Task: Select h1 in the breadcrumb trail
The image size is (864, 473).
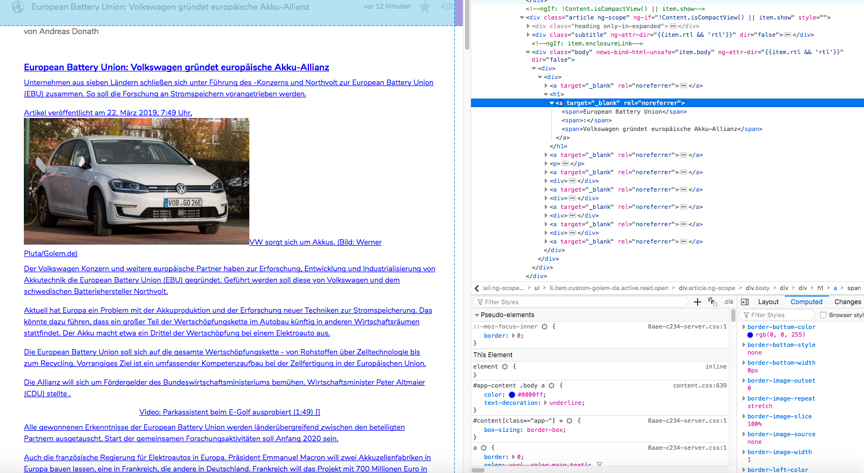Action: [820, 288]
